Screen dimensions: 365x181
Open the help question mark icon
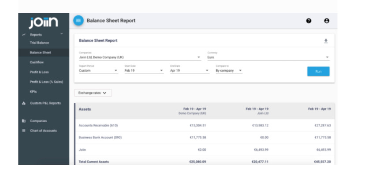309,21
